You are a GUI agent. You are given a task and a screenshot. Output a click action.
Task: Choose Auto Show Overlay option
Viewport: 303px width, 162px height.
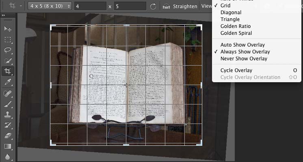[x=242, y=45]
